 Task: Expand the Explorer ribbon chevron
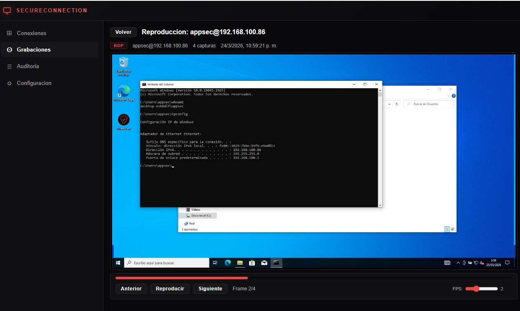pyautogui.click(x=449, y=96)
